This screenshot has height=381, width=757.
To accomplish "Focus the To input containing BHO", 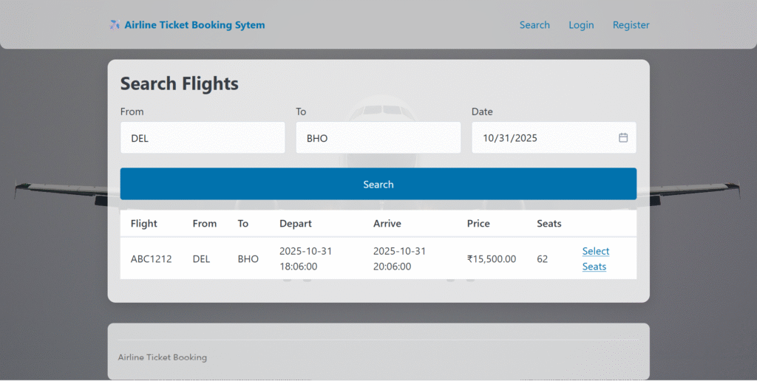I will (378, 138).
